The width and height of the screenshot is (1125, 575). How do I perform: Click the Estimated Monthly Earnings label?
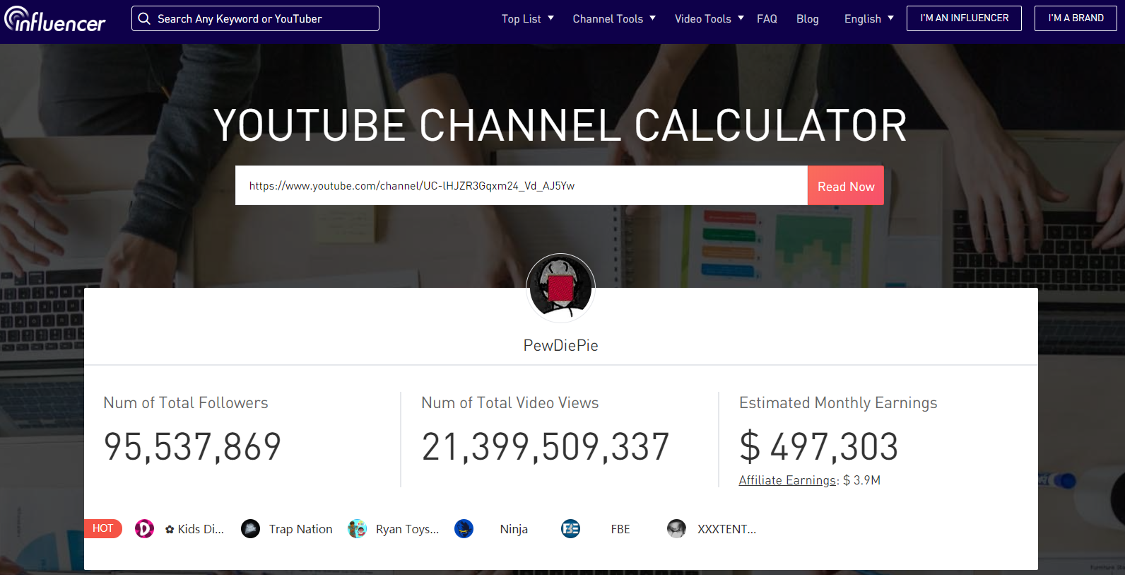coord(838,403)
